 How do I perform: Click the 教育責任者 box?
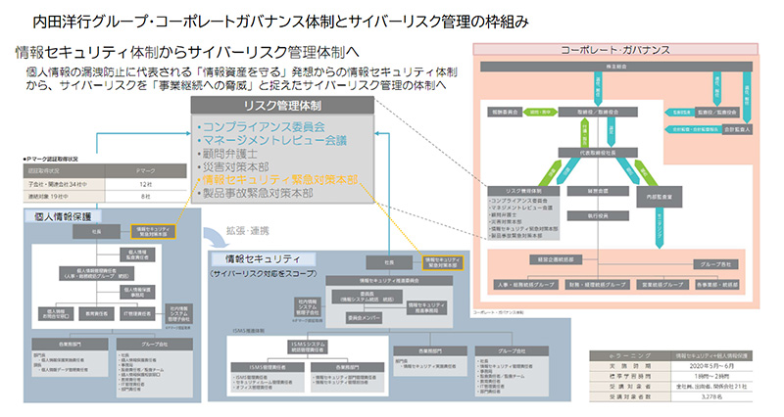(96, 313)
